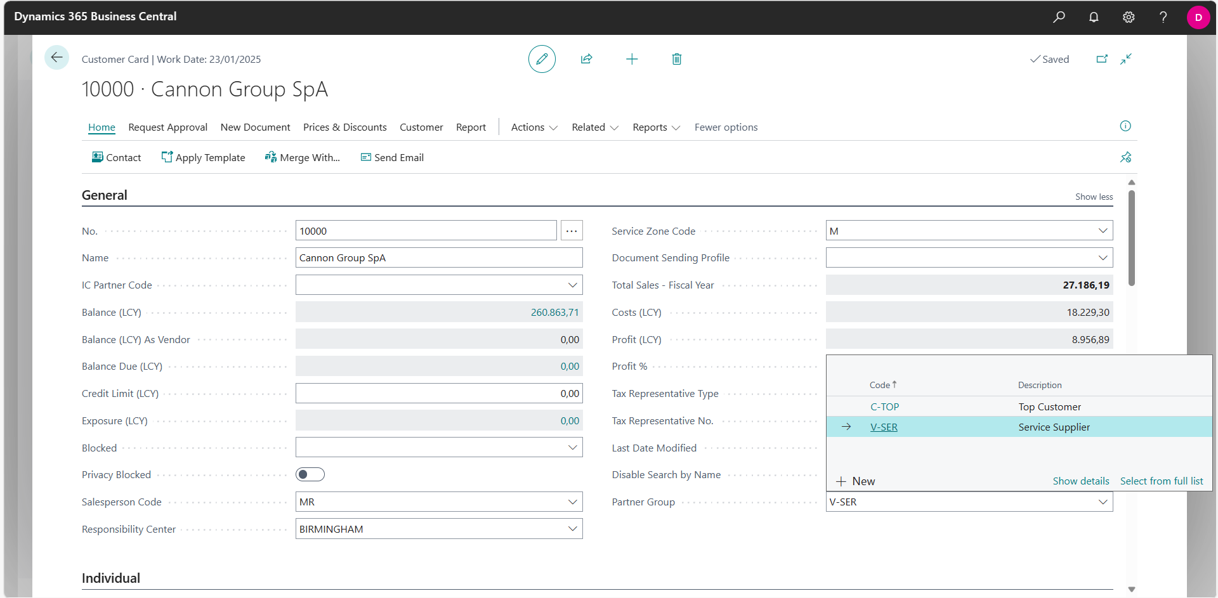1218x598 pixels.
Task: Open the Related menu
Action: 595,127
